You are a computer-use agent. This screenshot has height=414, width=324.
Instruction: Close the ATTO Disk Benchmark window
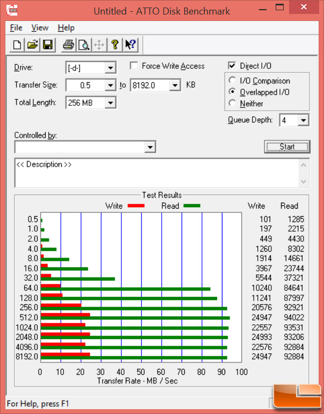pyautogui.click(x=304, y=7)
